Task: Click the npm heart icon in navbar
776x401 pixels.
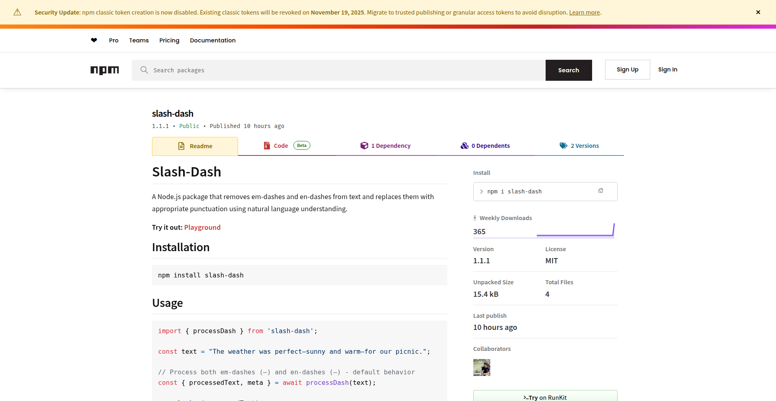Action: [x=94, y=40]
